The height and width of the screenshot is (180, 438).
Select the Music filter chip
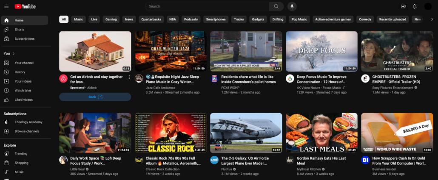78,19
